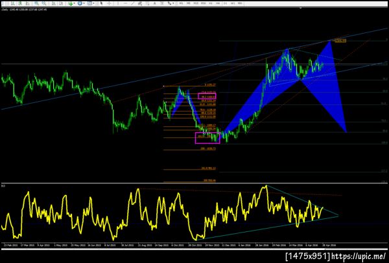Expand the indicators dropdown arrow
The image size is (389, 263).
click(x=74, y=3)
